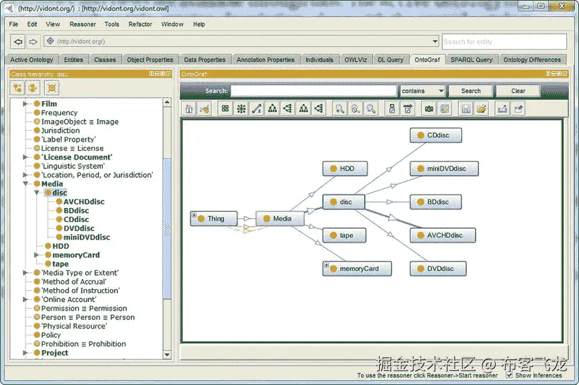The image size is (579, 385).
Task: Expand the memoryCard tree node
Action: point(36,255)
